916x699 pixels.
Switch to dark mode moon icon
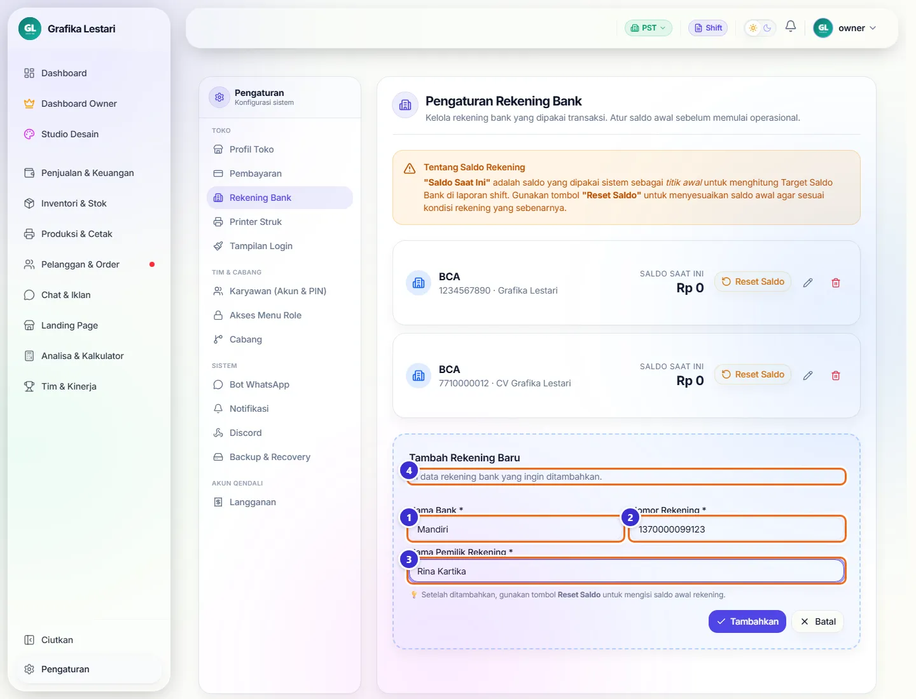[x=767, y=28]
